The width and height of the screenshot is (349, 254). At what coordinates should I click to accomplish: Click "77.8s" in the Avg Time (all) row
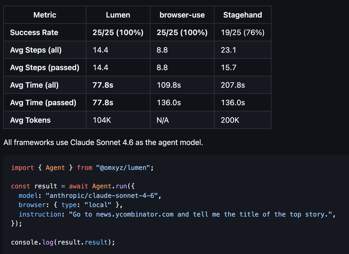103,85
